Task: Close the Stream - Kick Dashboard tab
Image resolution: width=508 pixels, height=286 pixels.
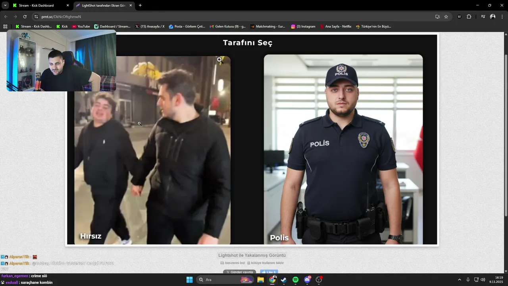Action: (67, 6)
